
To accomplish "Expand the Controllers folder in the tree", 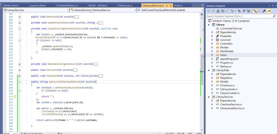I will (212, 44).
